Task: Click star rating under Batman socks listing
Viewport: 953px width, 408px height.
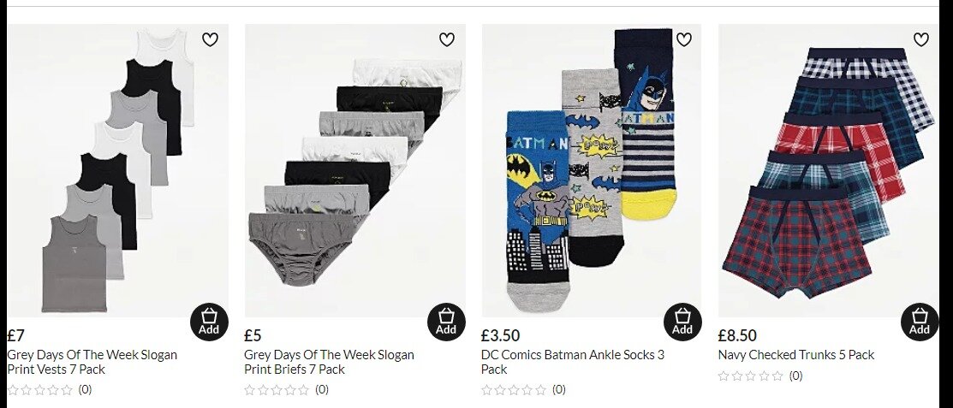Action: click(x=514, y=390)
